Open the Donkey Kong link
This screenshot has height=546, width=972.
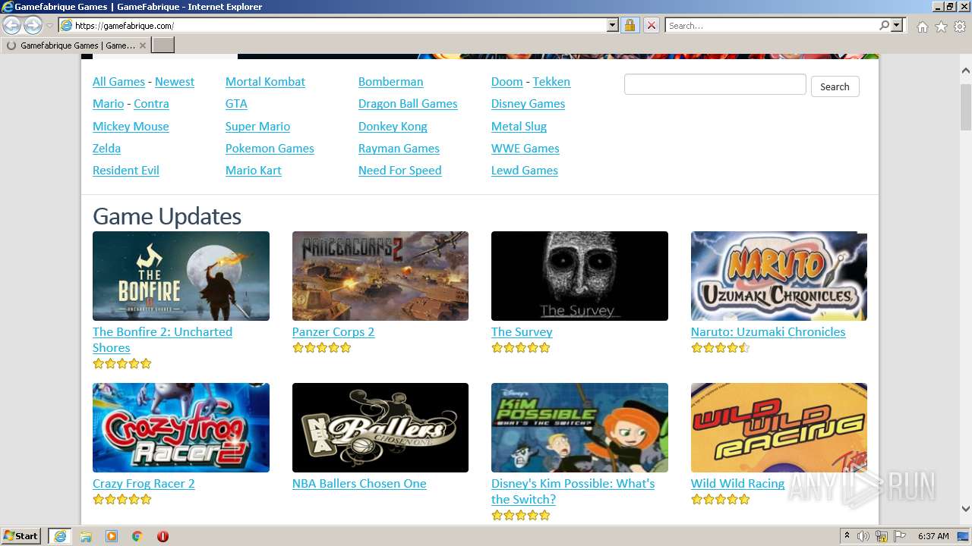[x=393, y=127]
